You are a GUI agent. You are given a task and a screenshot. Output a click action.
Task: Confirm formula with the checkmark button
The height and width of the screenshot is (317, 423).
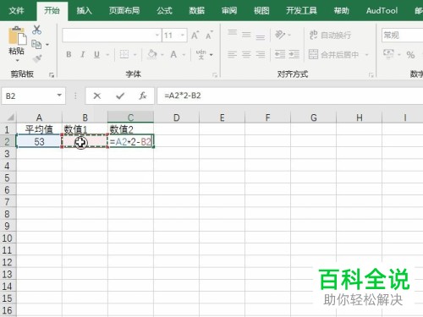point(120,96)
